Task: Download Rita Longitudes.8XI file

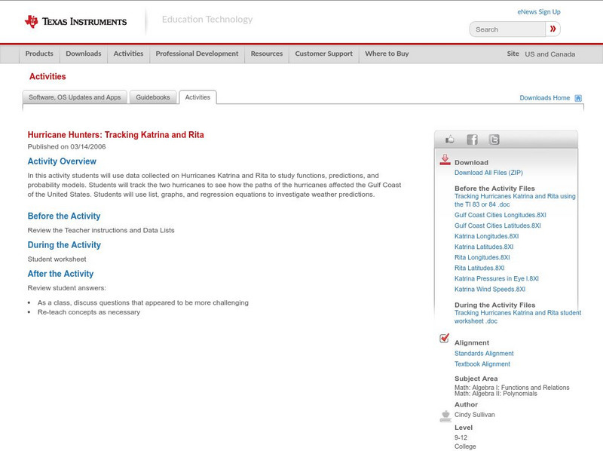Action: click(x=482, y=257)
